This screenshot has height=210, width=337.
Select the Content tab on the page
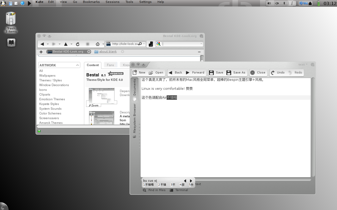pyautogui.click(x=93, y=65)
